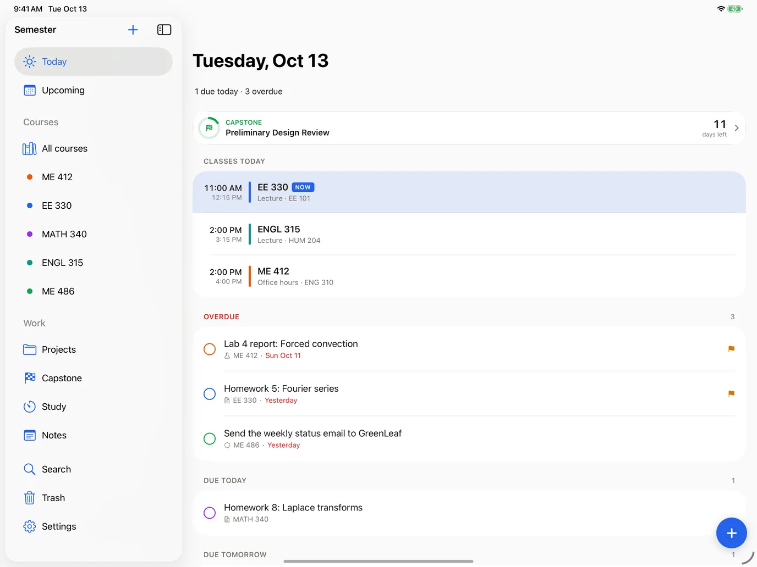Open the Notes section
Screen dimensions: 757x567
point(94,435)
